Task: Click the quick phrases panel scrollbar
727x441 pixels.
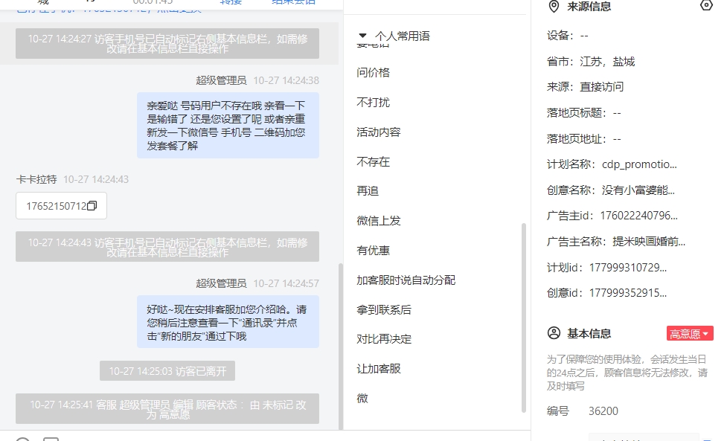Action: coord(523,318)
